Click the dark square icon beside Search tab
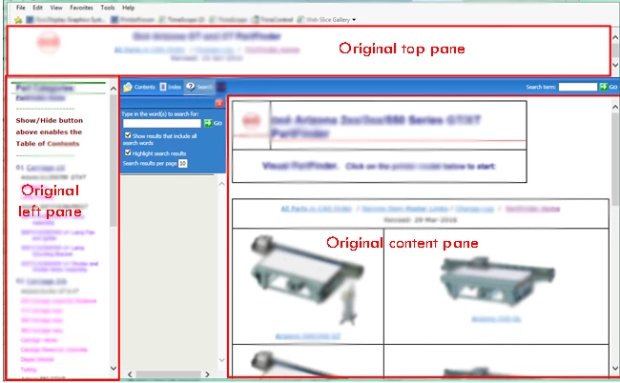Screen dimensions: 620x383 (x=221, y=87)
